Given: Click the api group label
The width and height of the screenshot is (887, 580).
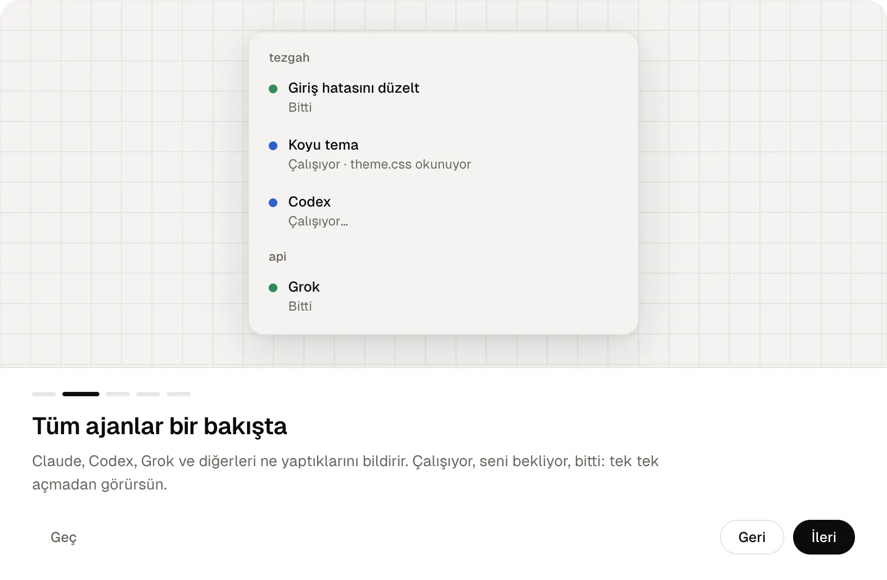Looking at the screenshot, I should coord(277,256).
